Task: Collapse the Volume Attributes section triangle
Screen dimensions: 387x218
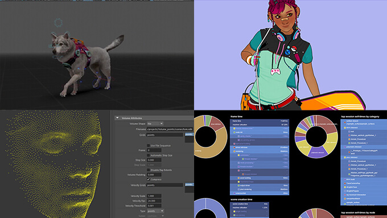Action: (117, 118)
